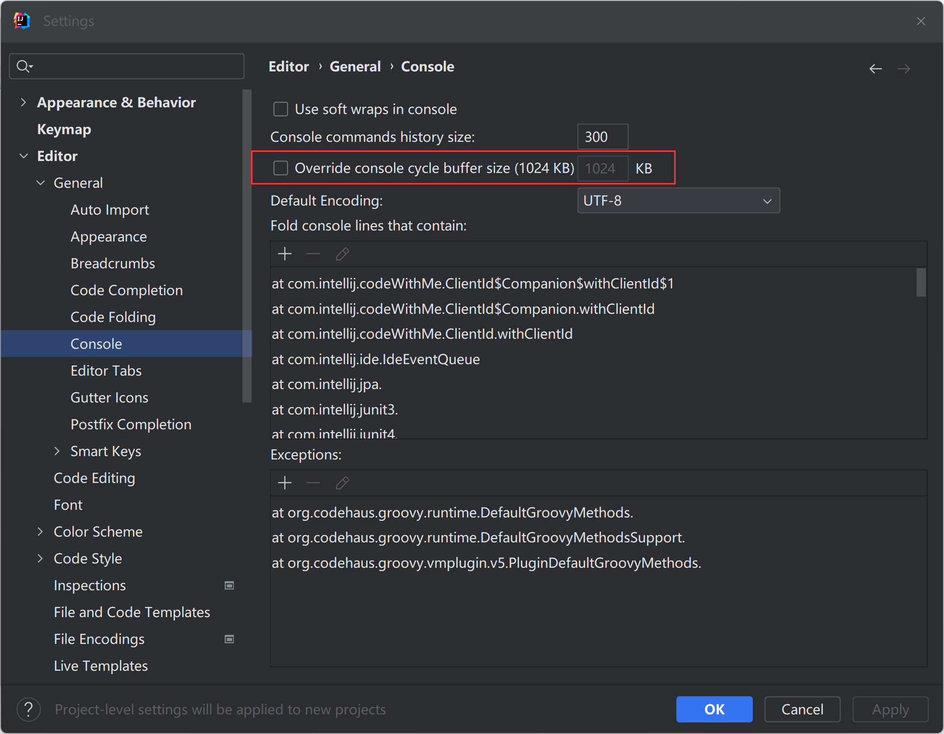Enable Override console cycle buffer size
The height and width of the screenshot is (734, 944).
point(281,168)
